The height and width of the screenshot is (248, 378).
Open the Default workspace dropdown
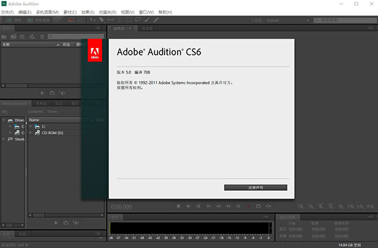pos(288,20)
